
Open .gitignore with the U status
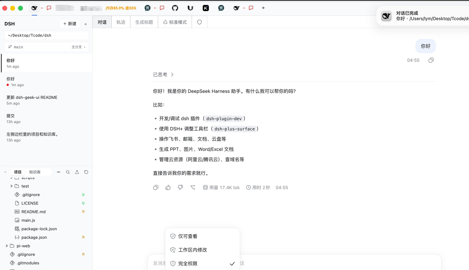click(x=30, y=195)
